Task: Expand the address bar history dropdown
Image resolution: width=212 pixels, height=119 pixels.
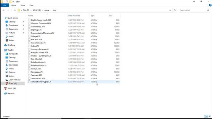Action: pyautogui.click(x=170, y=10)
